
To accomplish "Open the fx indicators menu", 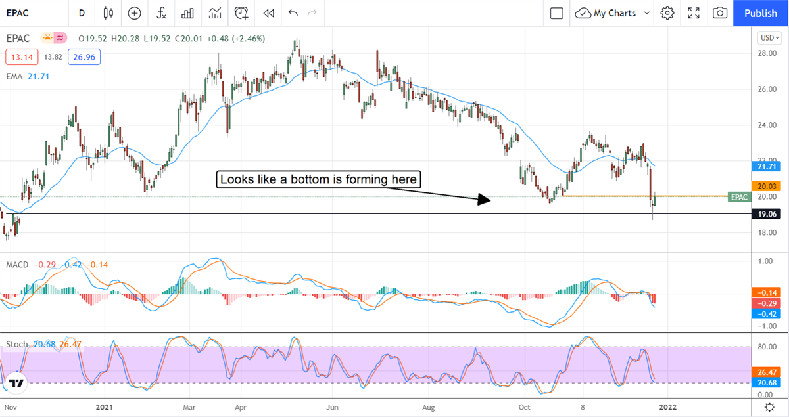I will pos(161,13).
